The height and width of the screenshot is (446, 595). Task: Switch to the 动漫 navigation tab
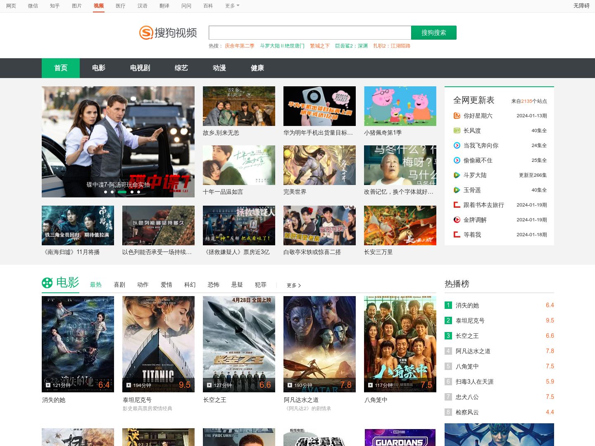coord(219,68)
